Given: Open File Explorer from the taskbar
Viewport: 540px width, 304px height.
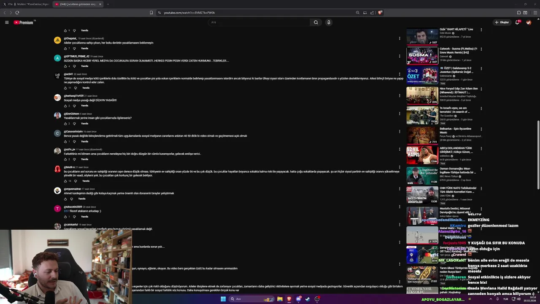Looking at the screenshot, I should [280, 299].
